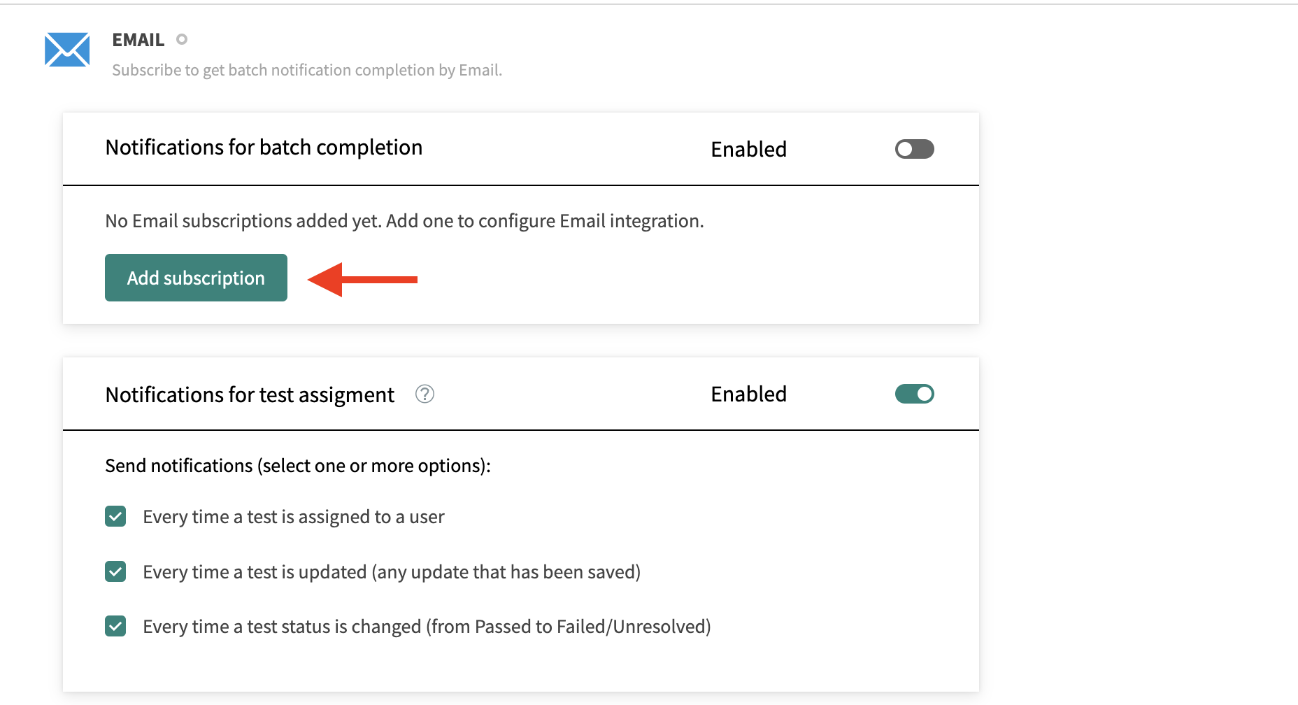Uncheck 'Every time a test is updated'
This screenshot has height=705, width=1298.
click(x=115, y=571)
